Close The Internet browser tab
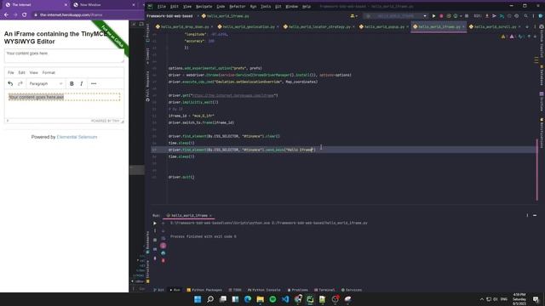This screenshot has height=306, width=545. click(x=66, y=5)
